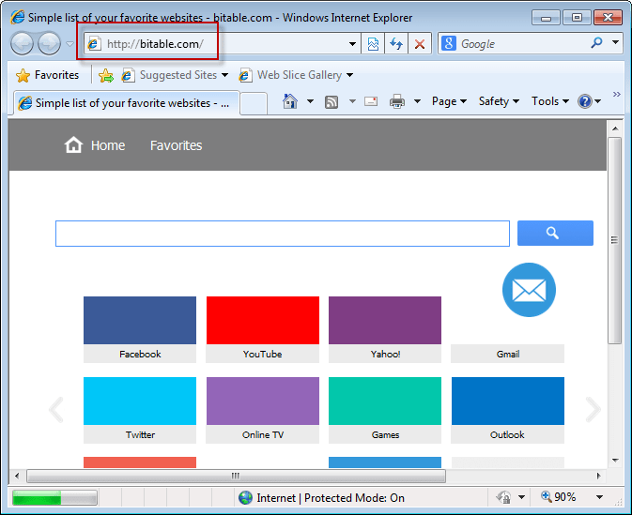Expand the Print options dropdown arrow
632x515 pixels.
(x=417, y=101)
